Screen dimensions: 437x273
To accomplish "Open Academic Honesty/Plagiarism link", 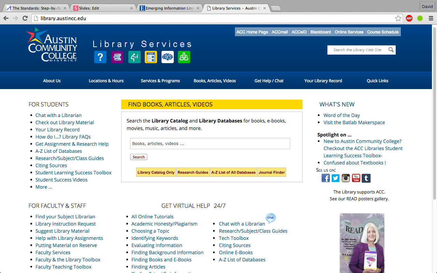I will click(165, 224).
